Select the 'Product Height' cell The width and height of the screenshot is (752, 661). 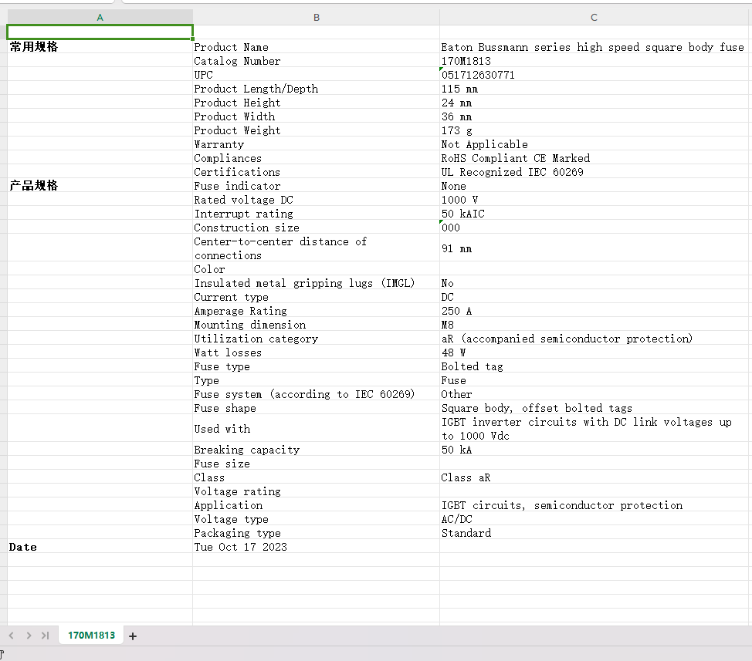tap(316, 102)
